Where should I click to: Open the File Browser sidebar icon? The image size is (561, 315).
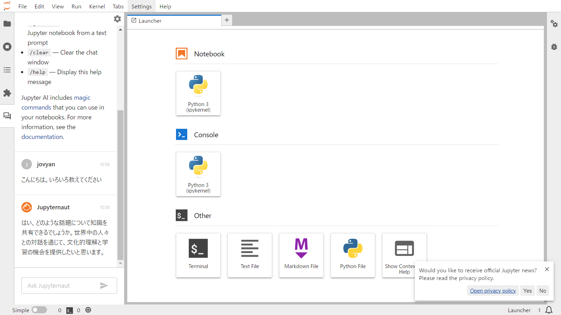[x=7, y=24]
